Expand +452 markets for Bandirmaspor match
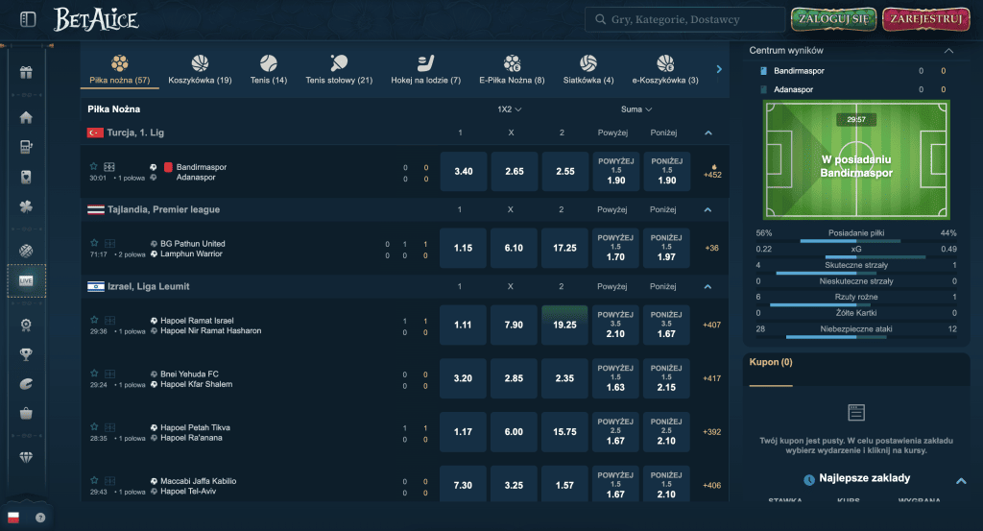This screenshot has height=531, width=983. [712, 171]
